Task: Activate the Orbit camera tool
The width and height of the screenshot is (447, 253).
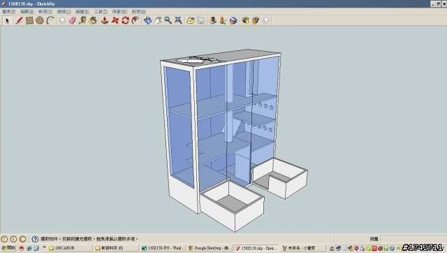Action: (x=147, y=20)
